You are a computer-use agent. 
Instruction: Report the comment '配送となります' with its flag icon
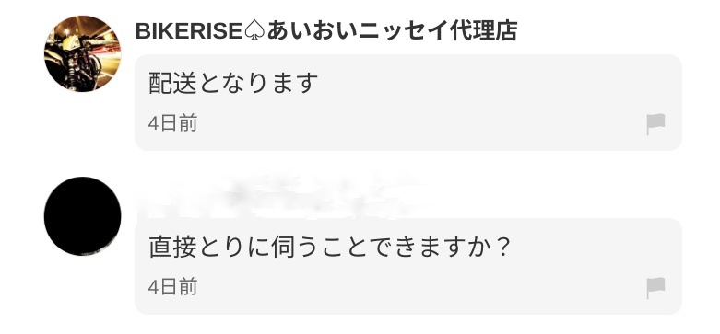[x=655, y=123]
